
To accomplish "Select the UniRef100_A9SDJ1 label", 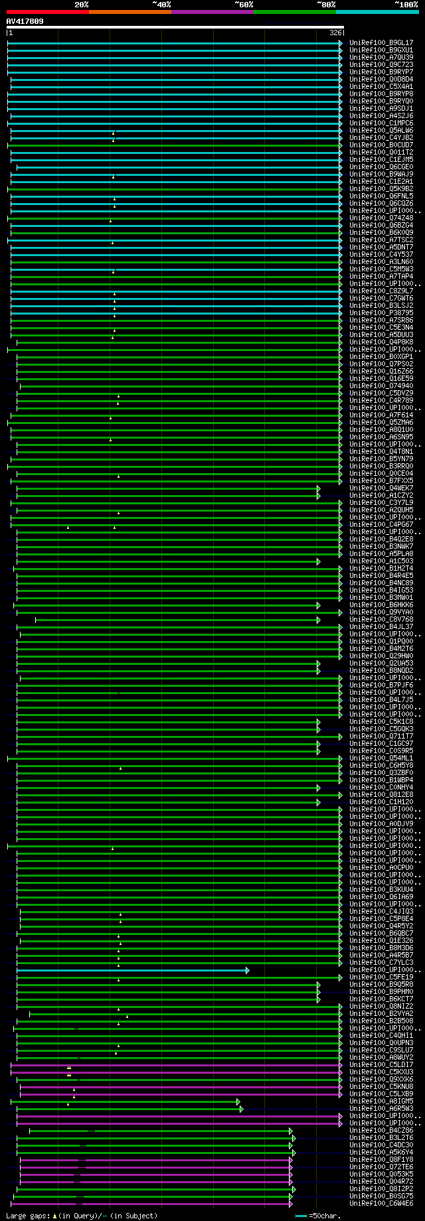I will click(381, 108).
